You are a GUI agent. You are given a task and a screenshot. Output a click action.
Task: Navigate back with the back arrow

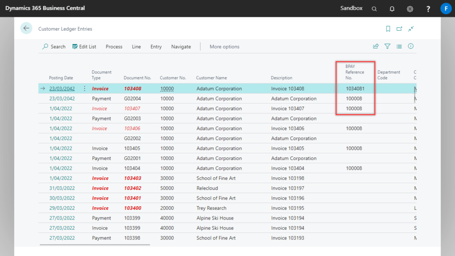click(x=26, y=28)
